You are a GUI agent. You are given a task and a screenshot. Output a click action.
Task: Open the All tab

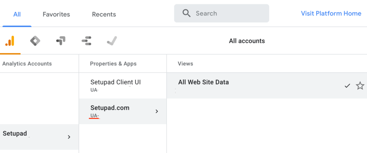[17, 14]
